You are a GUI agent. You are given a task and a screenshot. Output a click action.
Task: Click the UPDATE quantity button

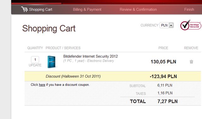[x=35, y=65]
